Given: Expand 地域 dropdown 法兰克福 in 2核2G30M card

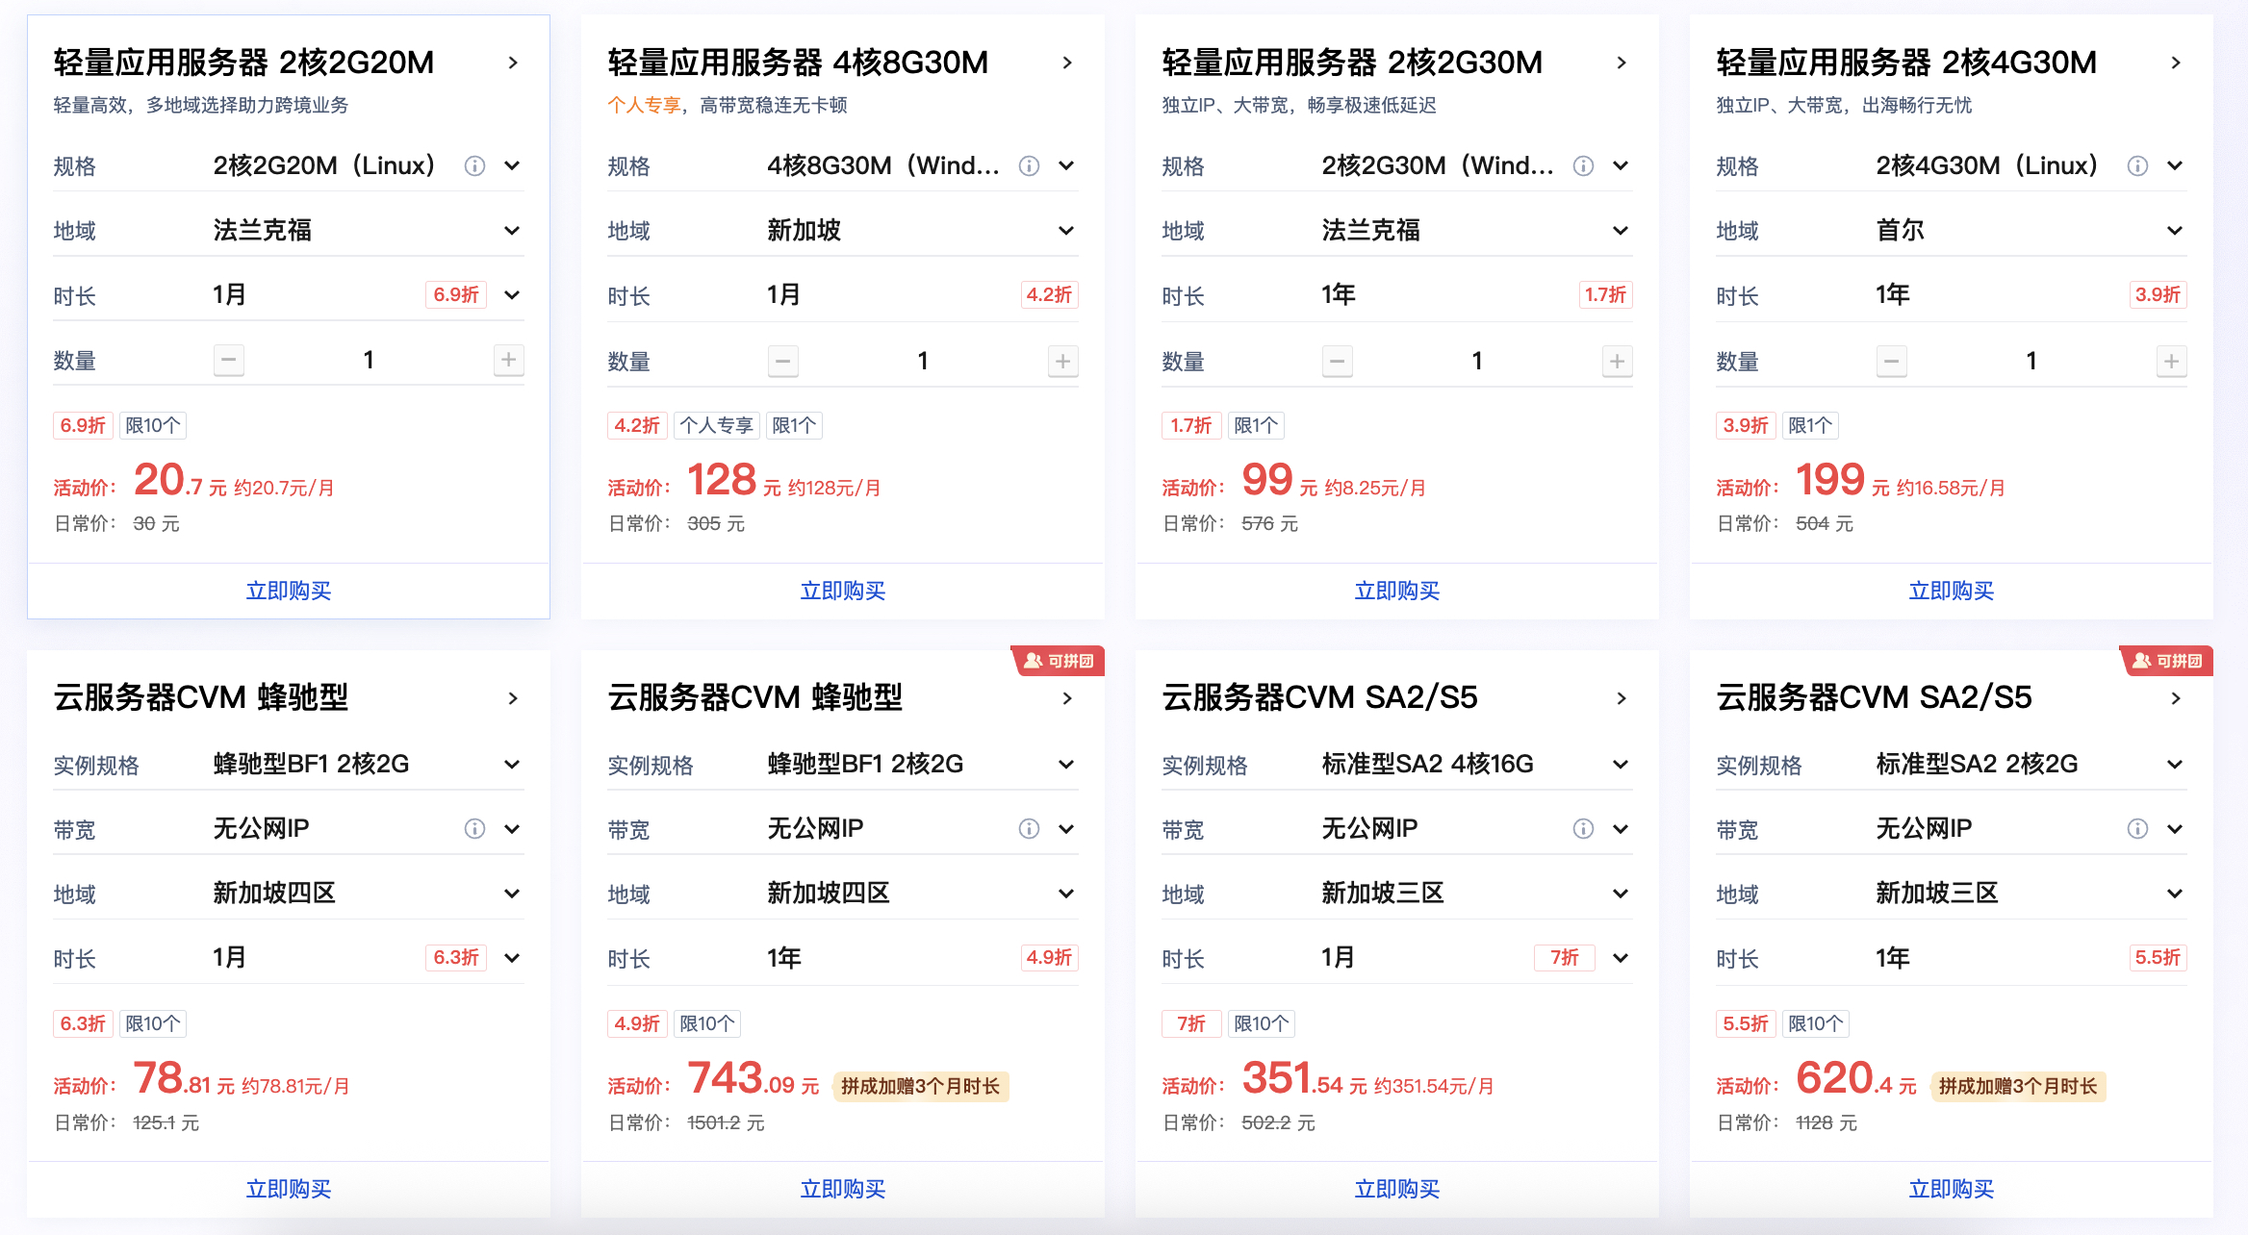Looking at the screenshot, I should (1621, 230).
